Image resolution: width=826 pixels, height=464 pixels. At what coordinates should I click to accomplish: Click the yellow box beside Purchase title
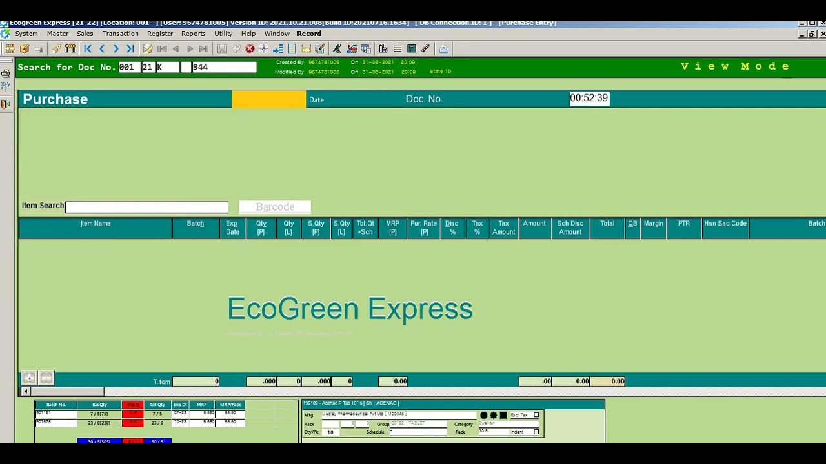269,99
